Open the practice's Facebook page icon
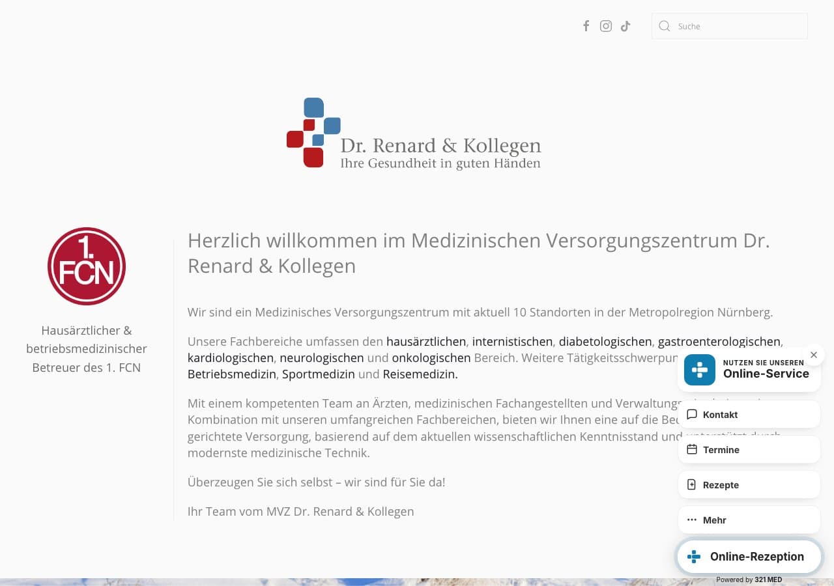Viewport: 834px width, 586px height. click(586, 25)
